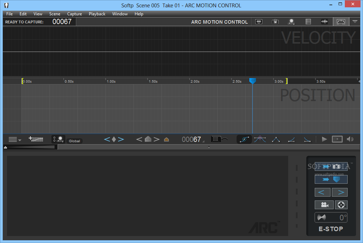Click the timeline zoom slider handle

pyautogui.click(x=5, y=147)
